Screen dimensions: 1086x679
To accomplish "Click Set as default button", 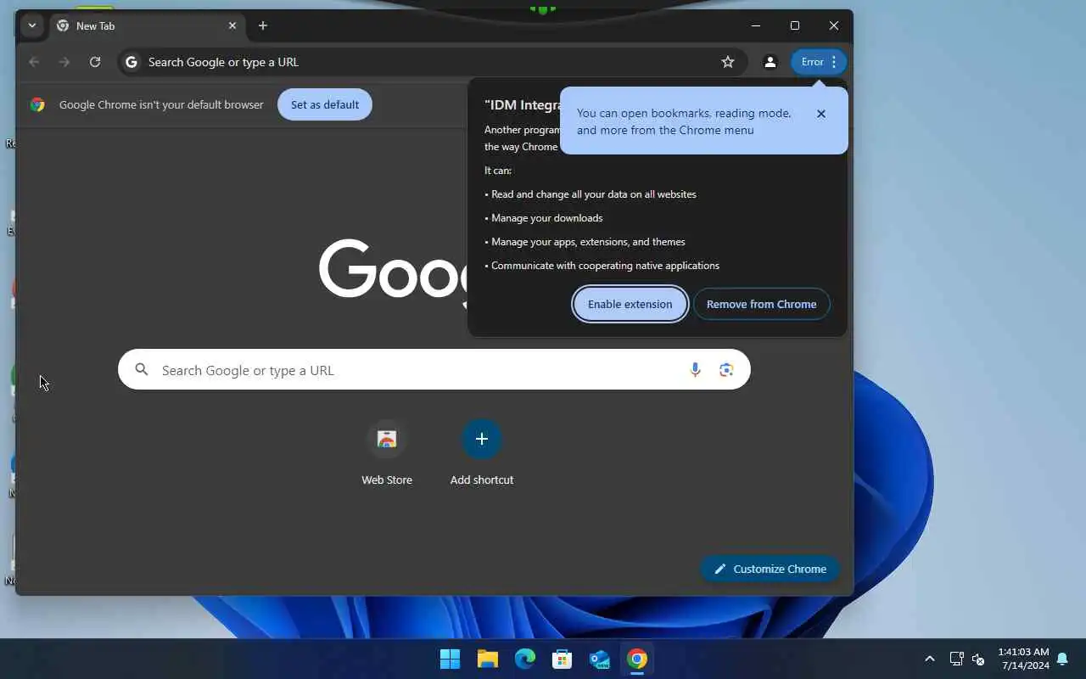I will tap(325, 104).
